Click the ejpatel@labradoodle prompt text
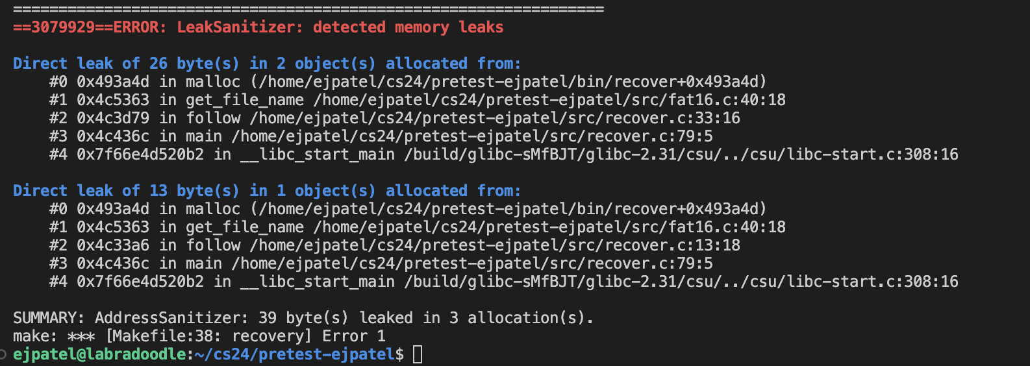The height and width of the screenshot is (366, 1030). pyautogui.click(x=99, y=354)
